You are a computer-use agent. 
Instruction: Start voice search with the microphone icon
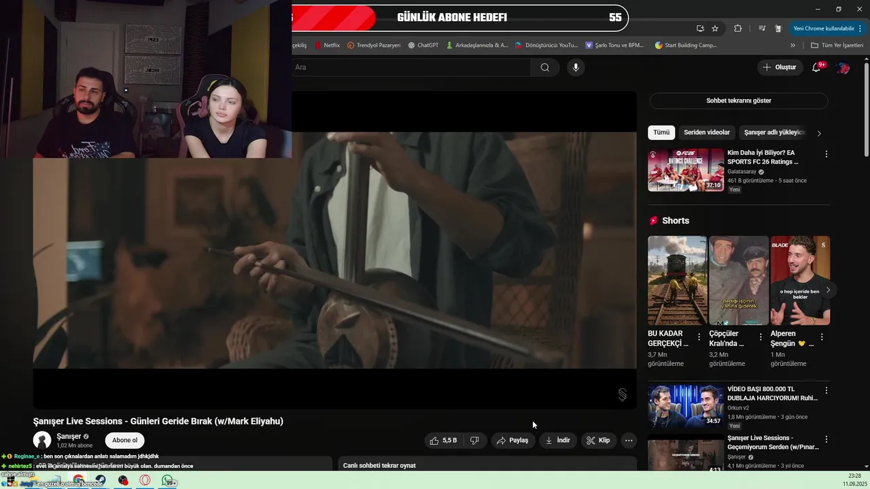click(576, 67)
